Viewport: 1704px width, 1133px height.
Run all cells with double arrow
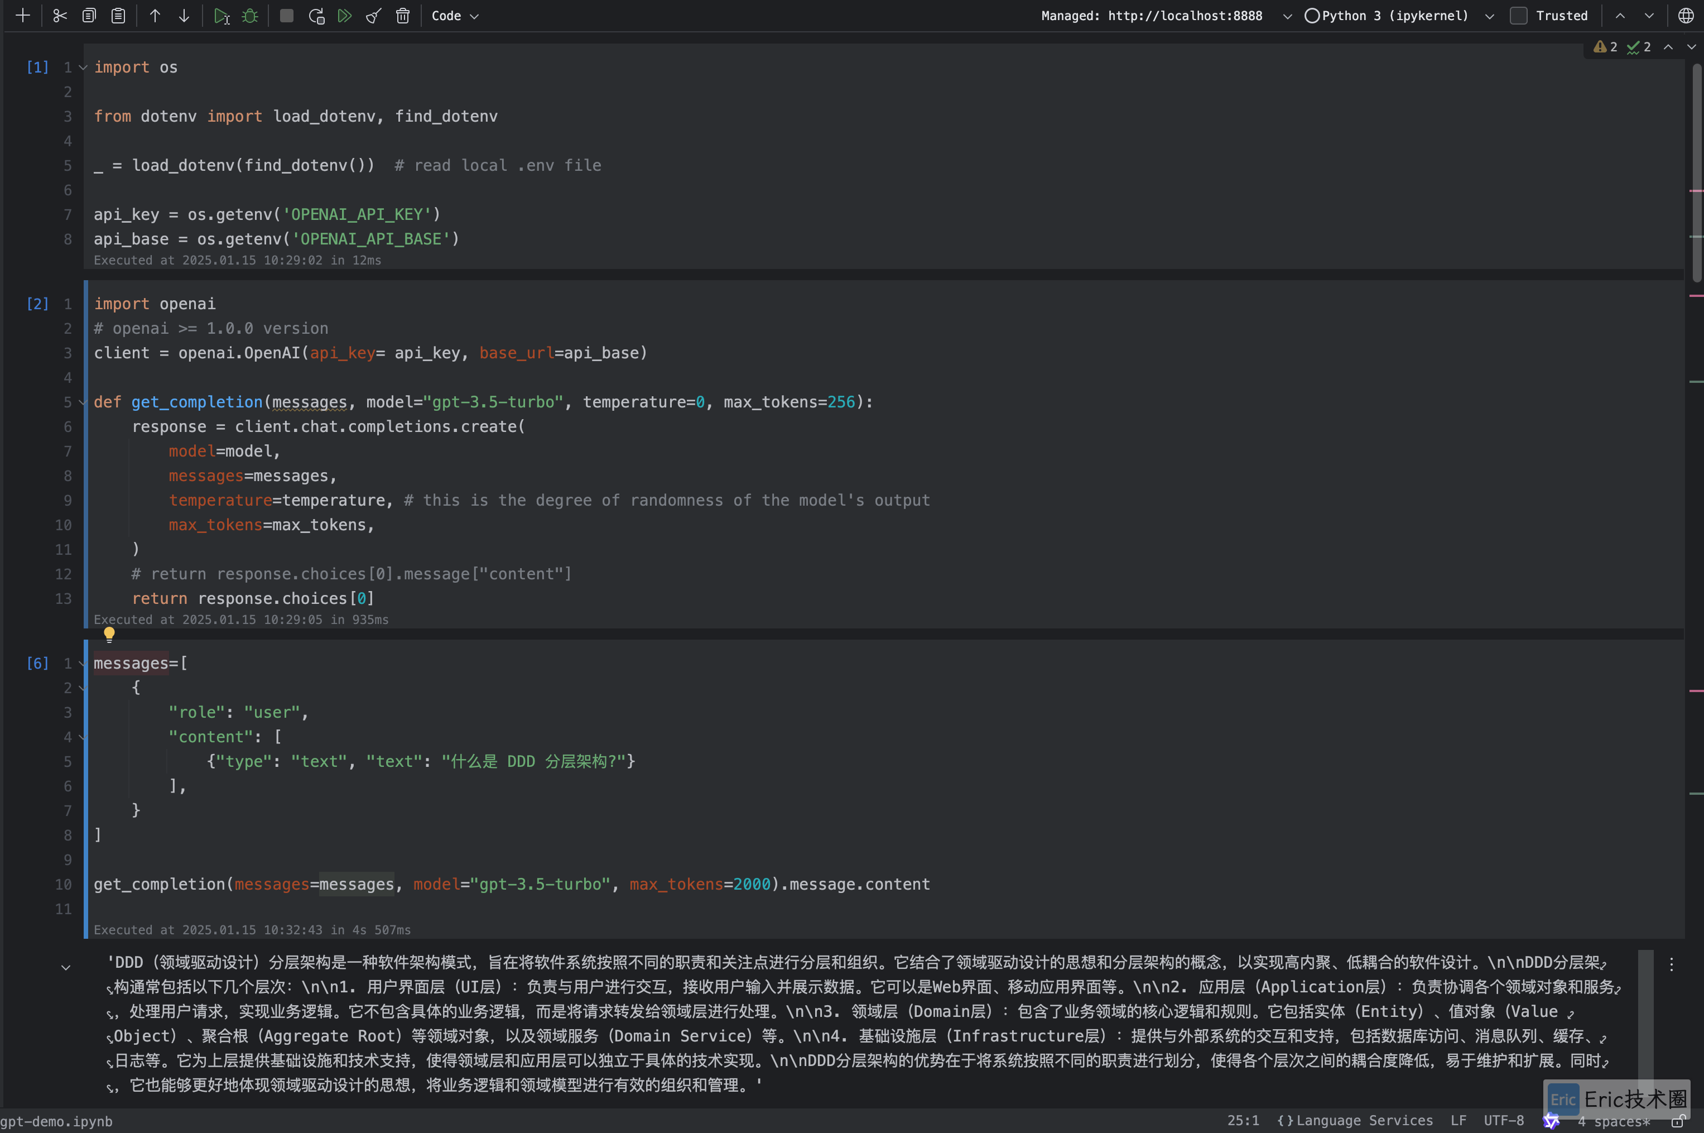coord(345,15)
